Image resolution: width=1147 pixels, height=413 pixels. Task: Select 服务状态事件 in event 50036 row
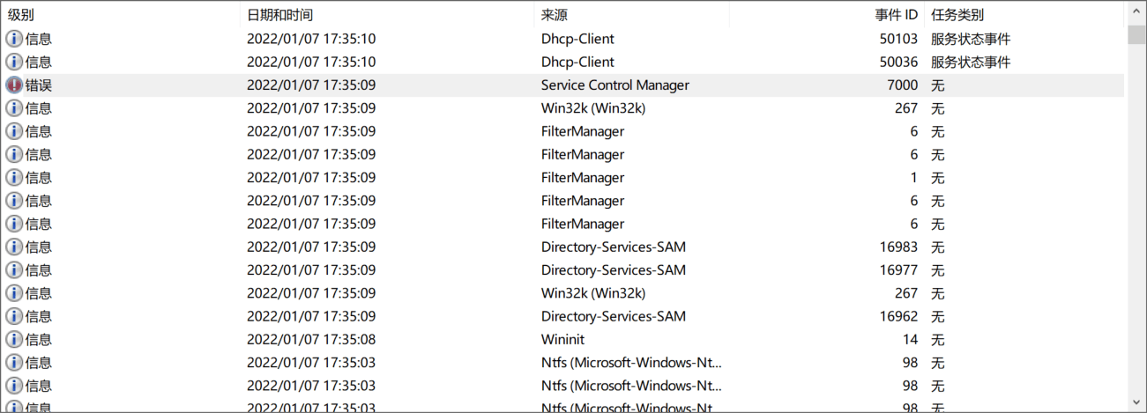(971, 62)
